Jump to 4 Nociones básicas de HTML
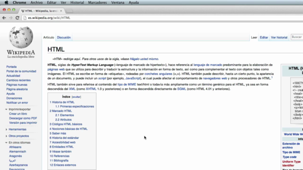The width and height of the screenshot is (303, 170). (x=69, y=129)
